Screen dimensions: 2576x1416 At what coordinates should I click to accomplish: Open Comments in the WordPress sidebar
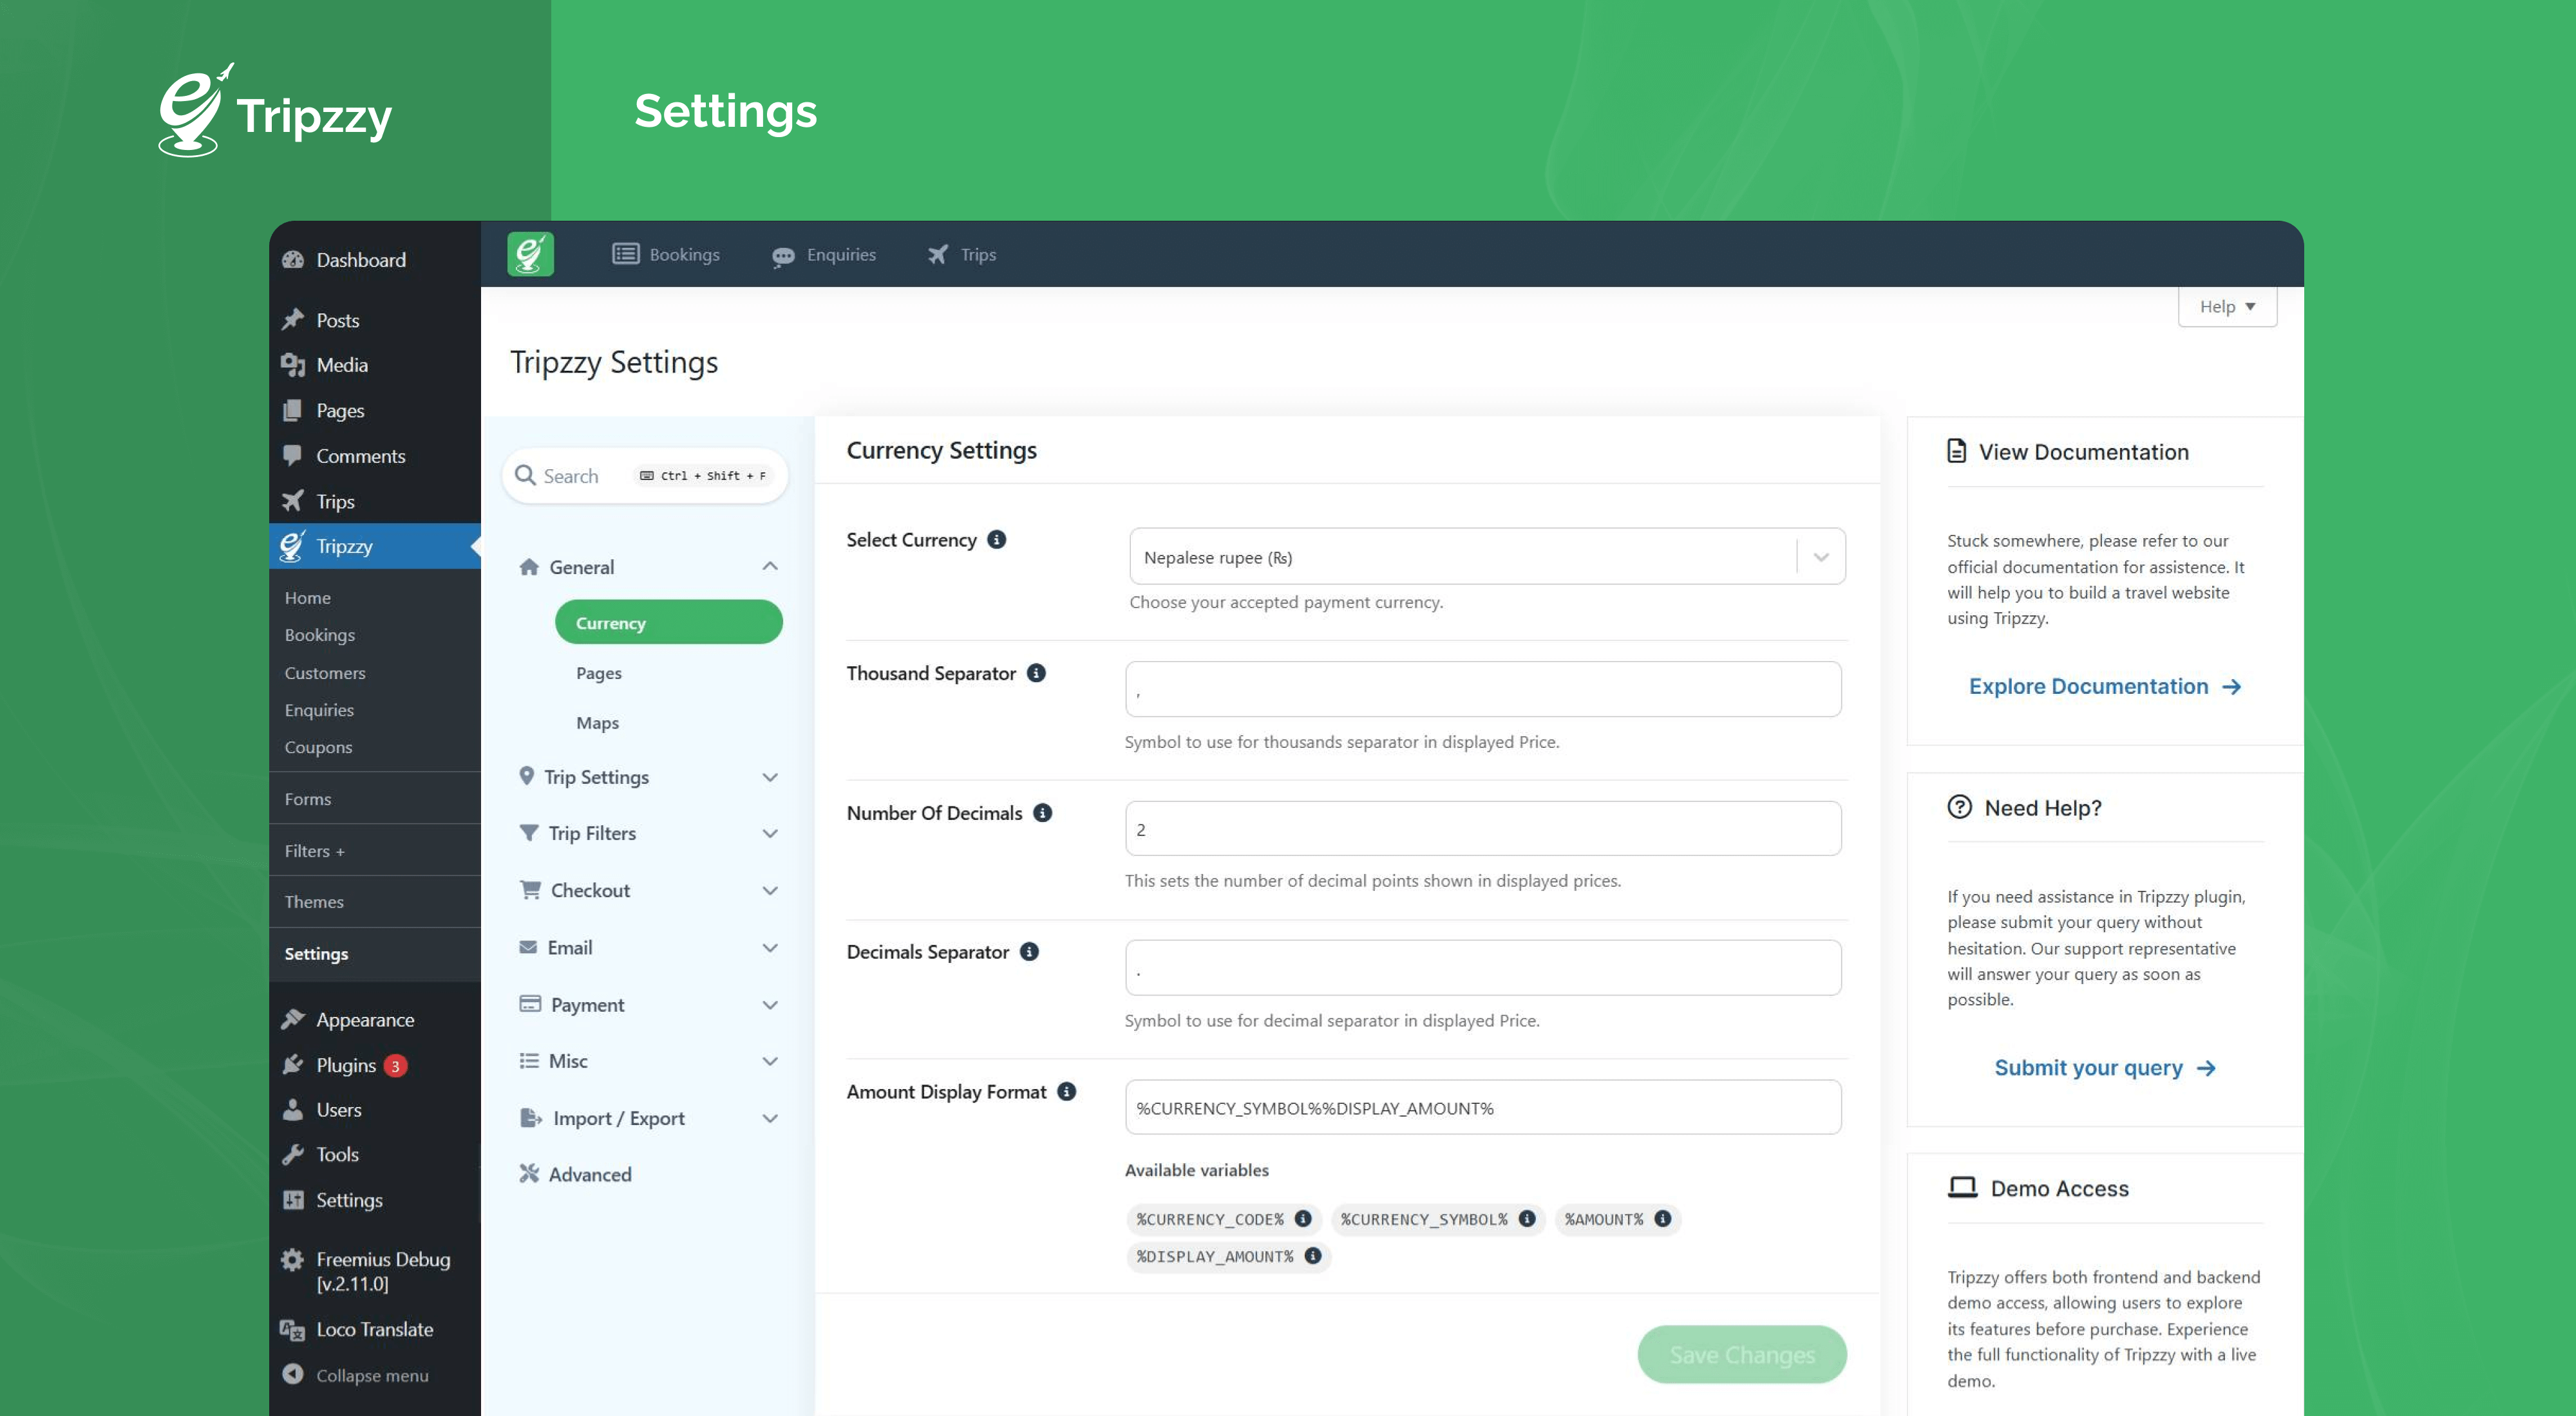point(375,456)
